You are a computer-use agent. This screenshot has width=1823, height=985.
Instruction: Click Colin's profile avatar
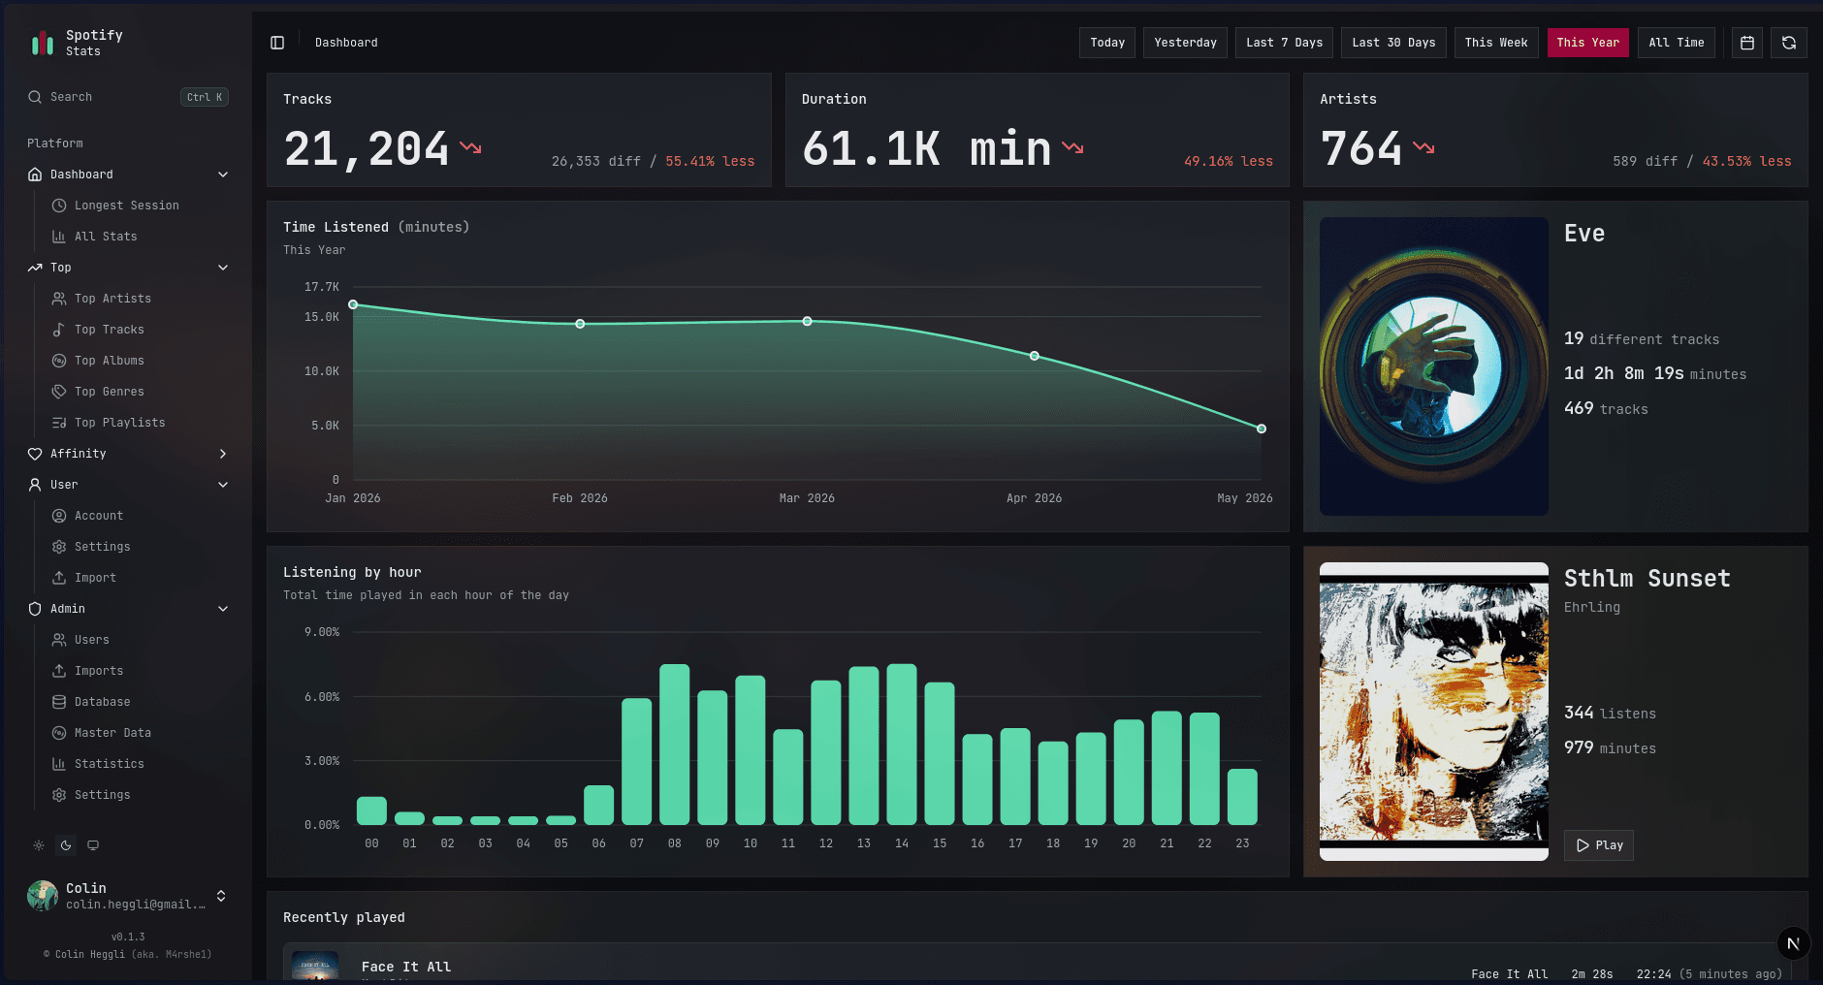pos(43,896)
